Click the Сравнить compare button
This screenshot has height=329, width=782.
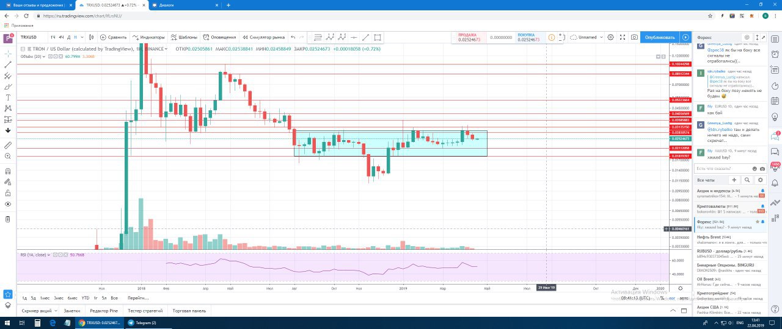pos(113,37)
